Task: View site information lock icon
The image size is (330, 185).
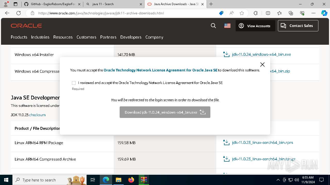Action: point(32,13)
